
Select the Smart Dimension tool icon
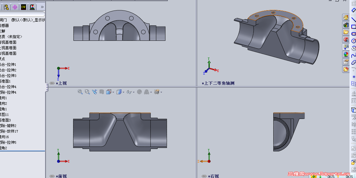click(354, 10)
